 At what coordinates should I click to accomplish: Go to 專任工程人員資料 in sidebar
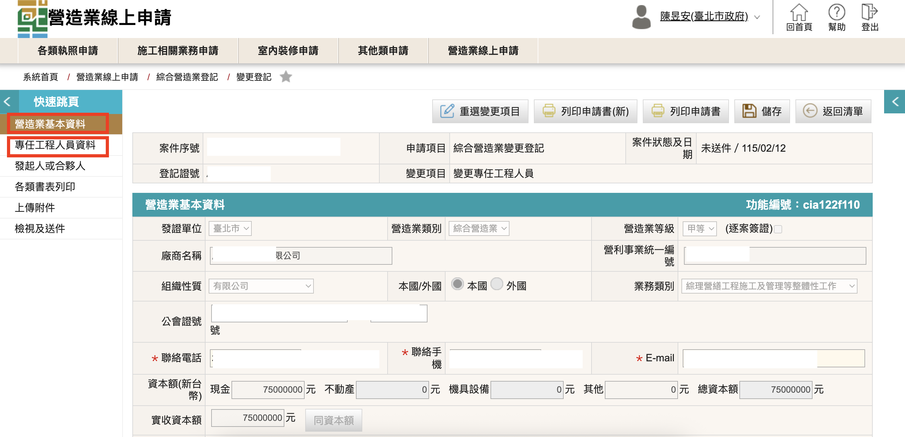(55, 145)
